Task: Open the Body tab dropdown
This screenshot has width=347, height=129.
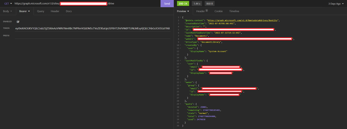Action: (x=7, y=11)
